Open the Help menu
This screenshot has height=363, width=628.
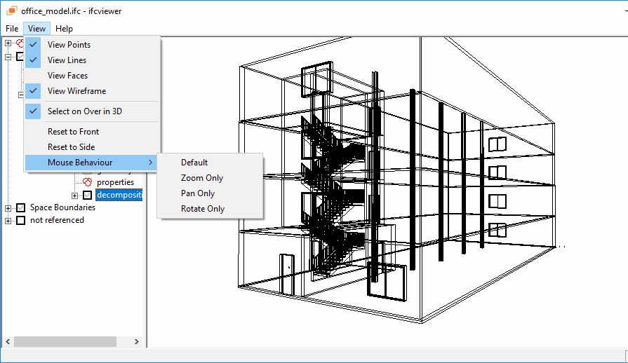(x=64, y=29)
